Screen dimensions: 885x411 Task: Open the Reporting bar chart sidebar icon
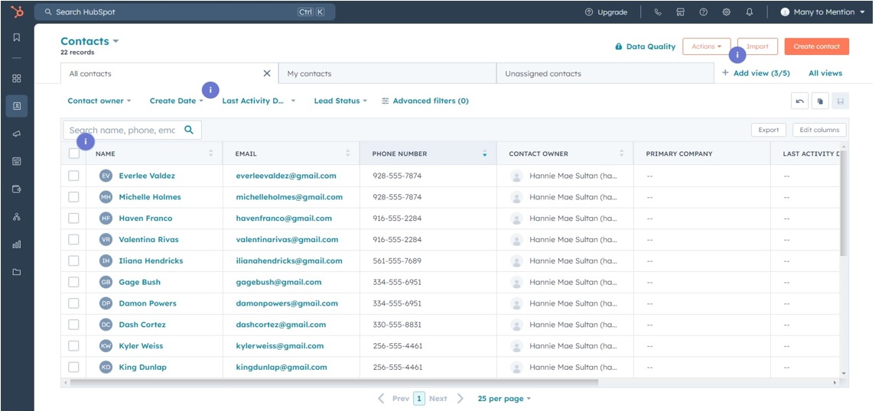[16, 244]
